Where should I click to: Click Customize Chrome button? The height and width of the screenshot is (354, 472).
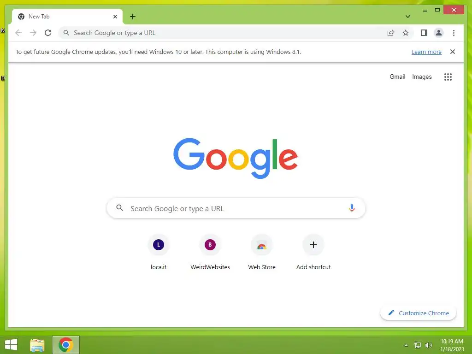point(418,313)
